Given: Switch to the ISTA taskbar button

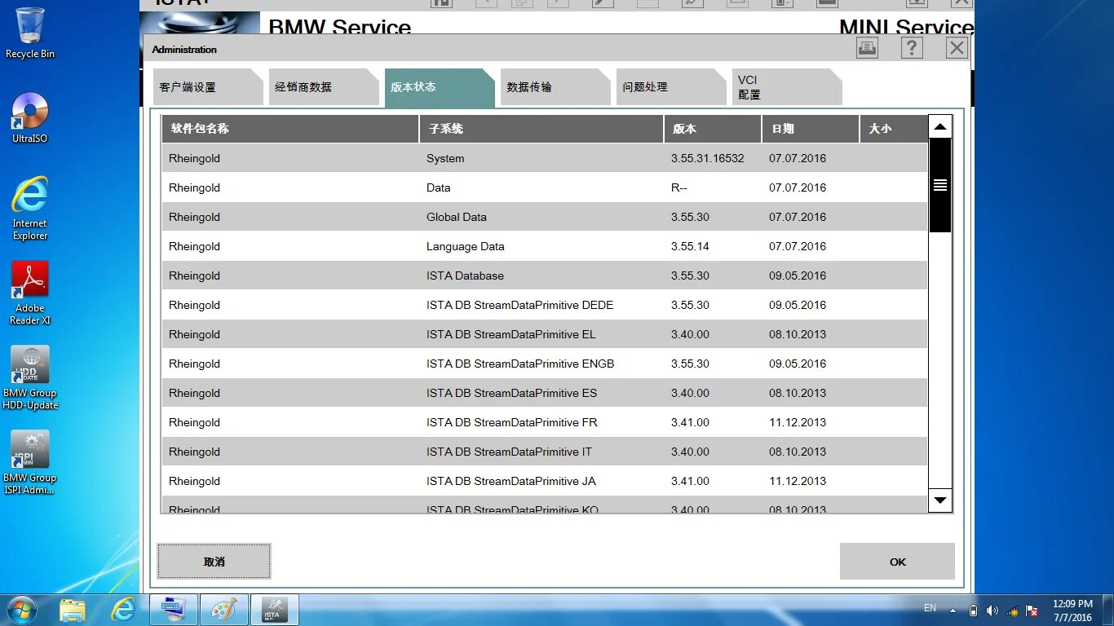Looking at the screenshot, I should [274, 610].
